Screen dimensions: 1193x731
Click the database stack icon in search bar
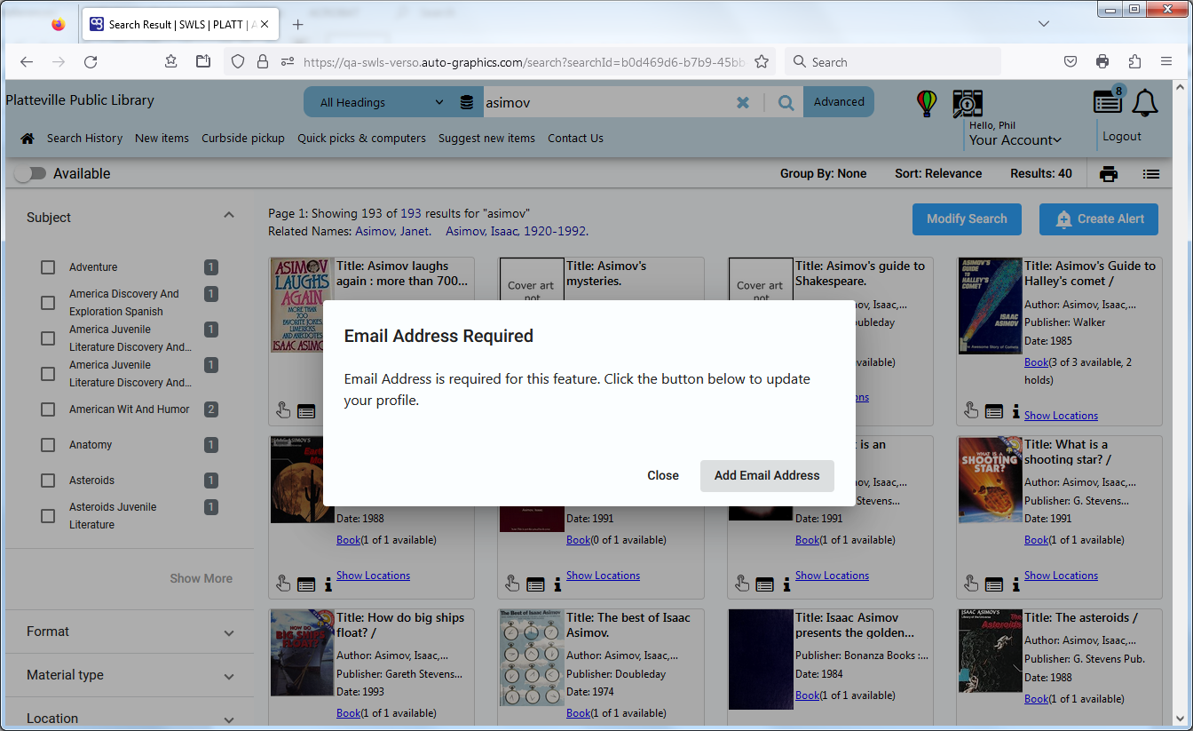[467, 102]
